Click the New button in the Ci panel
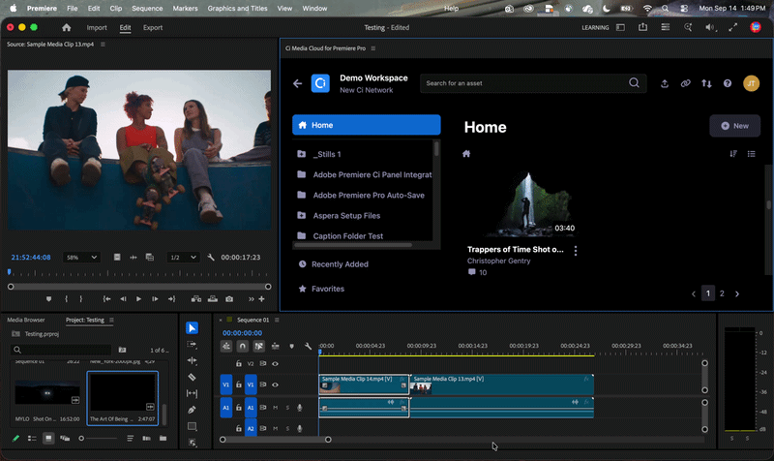This screenshot has width=774, height=461. coord(735,126)
